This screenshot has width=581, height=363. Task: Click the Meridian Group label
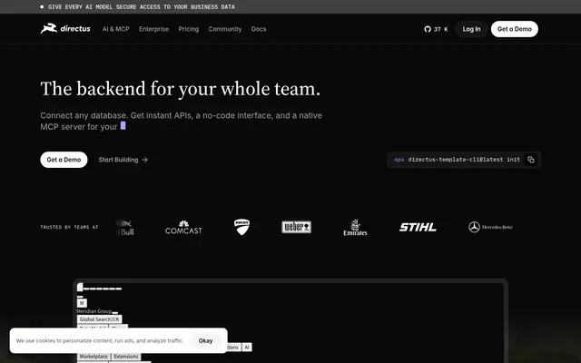(x=94, y=311)
